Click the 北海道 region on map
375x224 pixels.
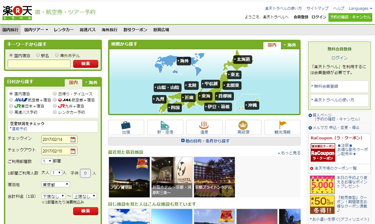tap(243, 59)
